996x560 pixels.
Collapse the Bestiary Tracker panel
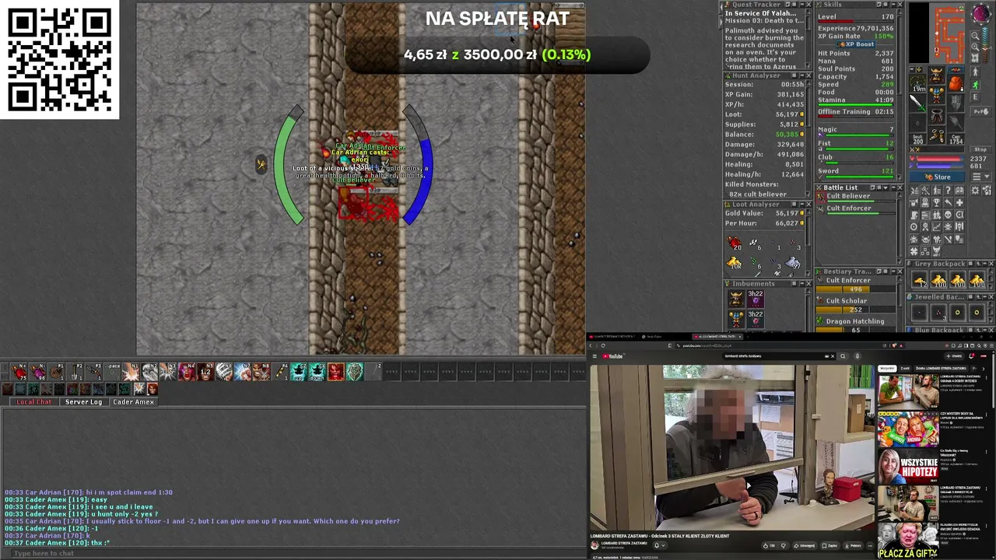(x=892, y=271)
